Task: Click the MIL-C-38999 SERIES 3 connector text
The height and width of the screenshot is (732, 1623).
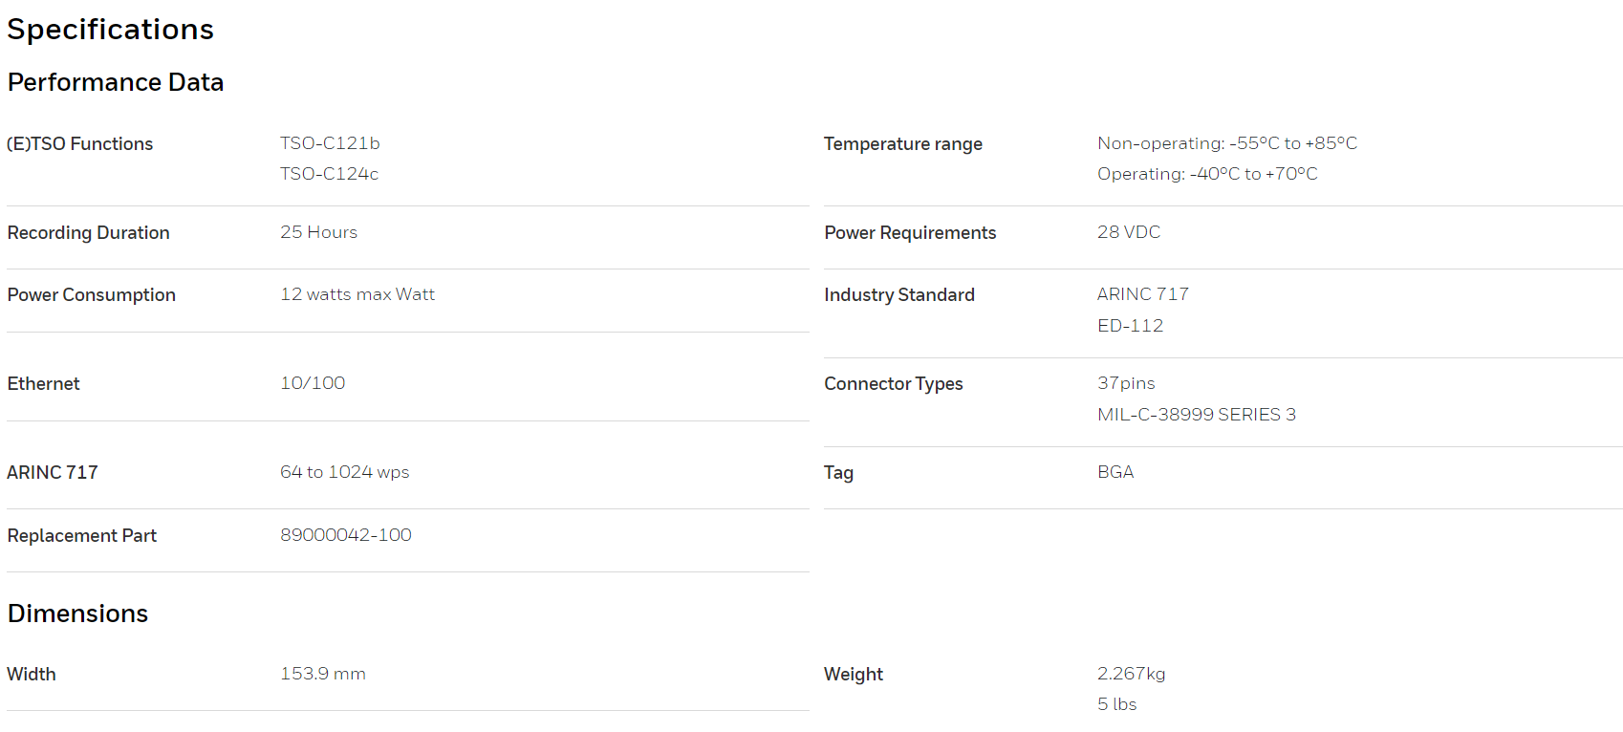Action: pos(1197,415)
